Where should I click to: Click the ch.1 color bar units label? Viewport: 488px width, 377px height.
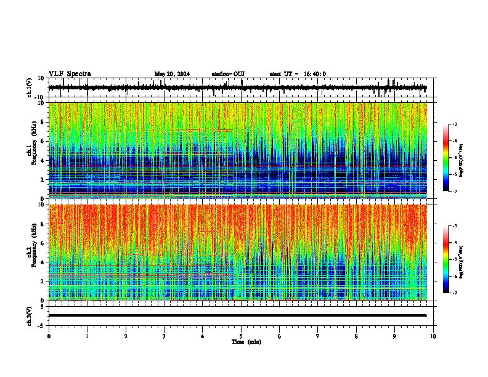461,160
